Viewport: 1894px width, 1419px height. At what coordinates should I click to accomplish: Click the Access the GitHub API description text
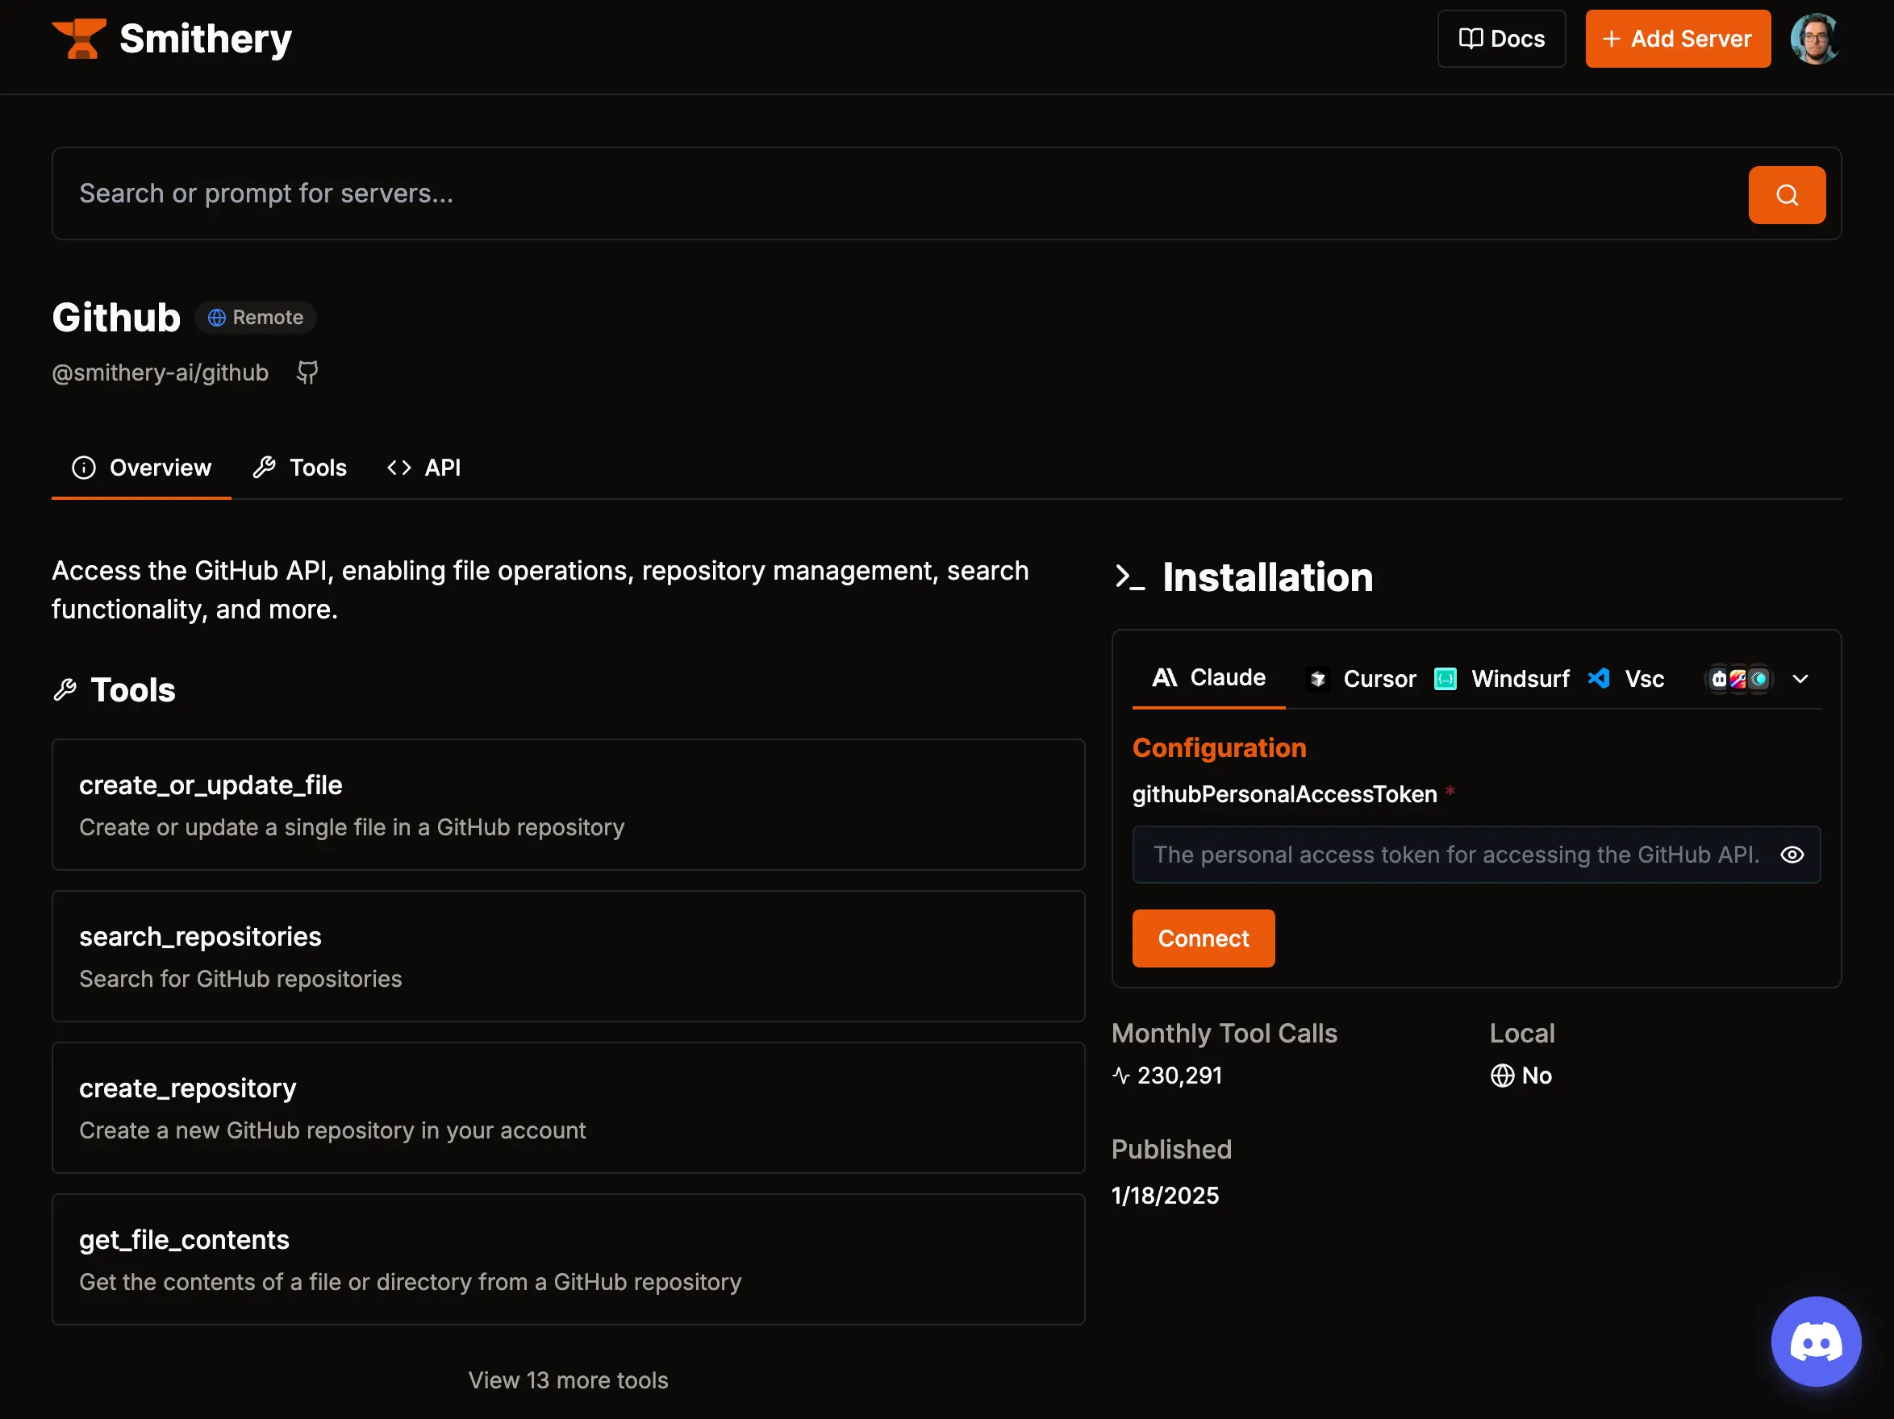click(x=540, y=589)
